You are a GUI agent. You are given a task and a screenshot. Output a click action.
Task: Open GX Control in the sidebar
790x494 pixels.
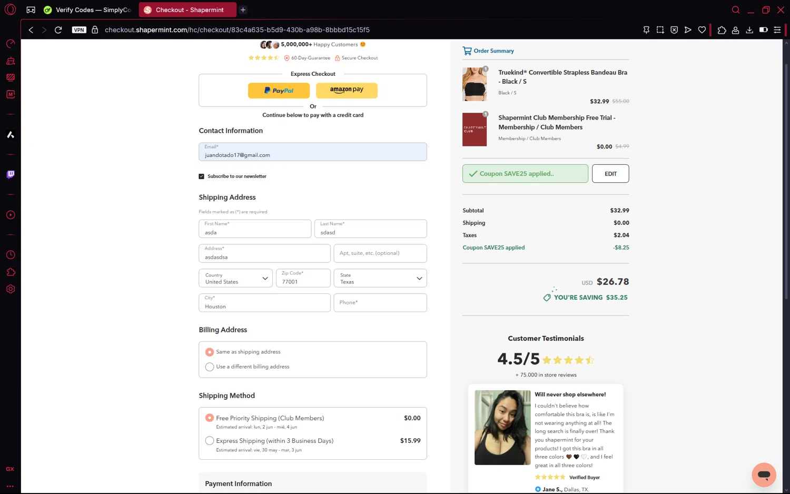point(10,44)
